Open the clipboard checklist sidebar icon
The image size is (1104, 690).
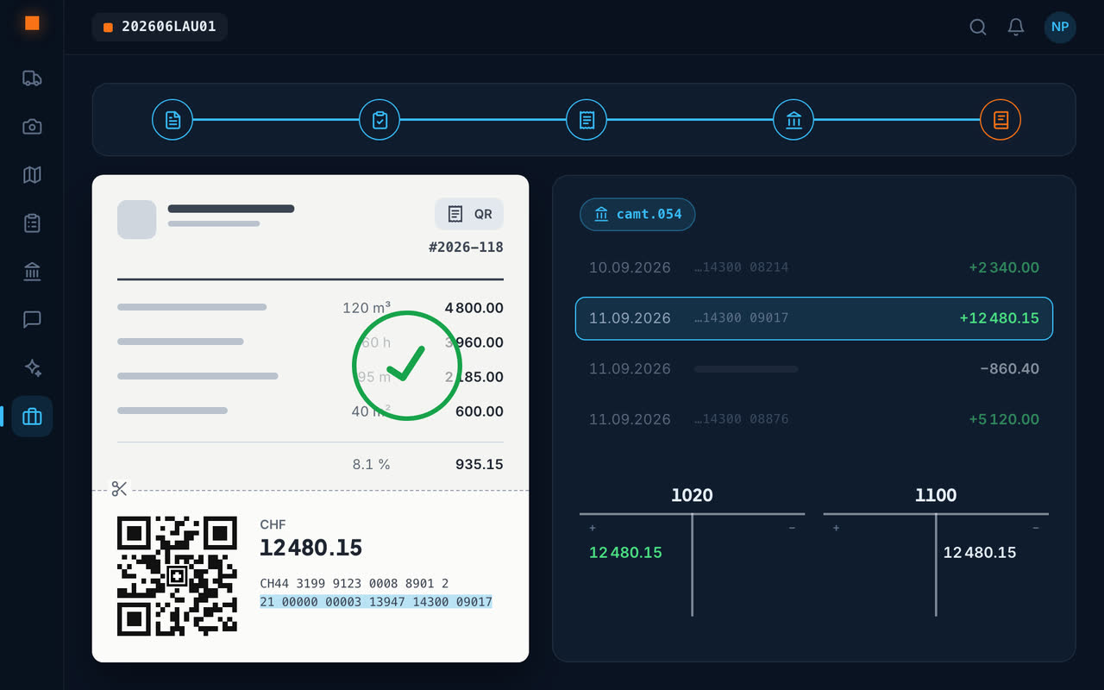click(x=32, y=223)
